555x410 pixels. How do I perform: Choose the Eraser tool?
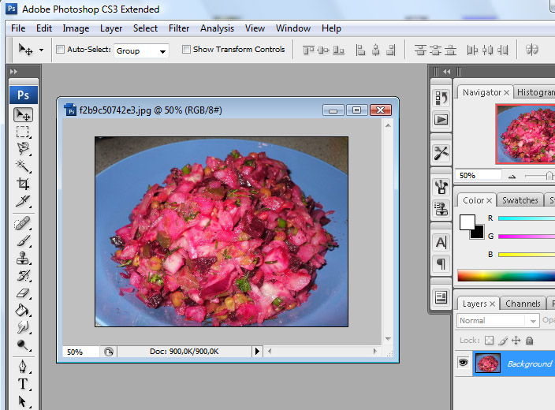click(x=24, y=293)
